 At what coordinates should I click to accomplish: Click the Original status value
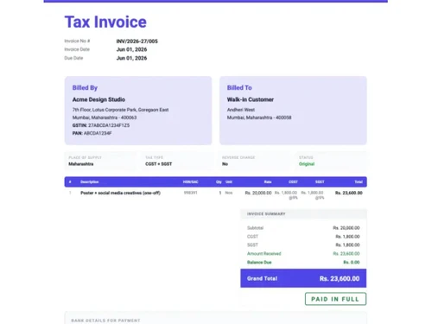[307, 164]
